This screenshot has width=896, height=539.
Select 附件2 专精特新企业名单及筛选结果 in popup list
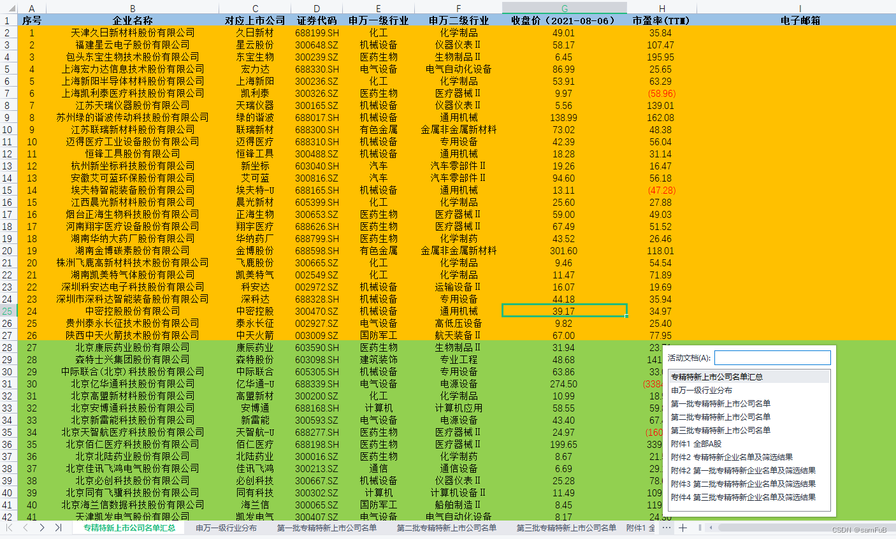coord(749,457)
